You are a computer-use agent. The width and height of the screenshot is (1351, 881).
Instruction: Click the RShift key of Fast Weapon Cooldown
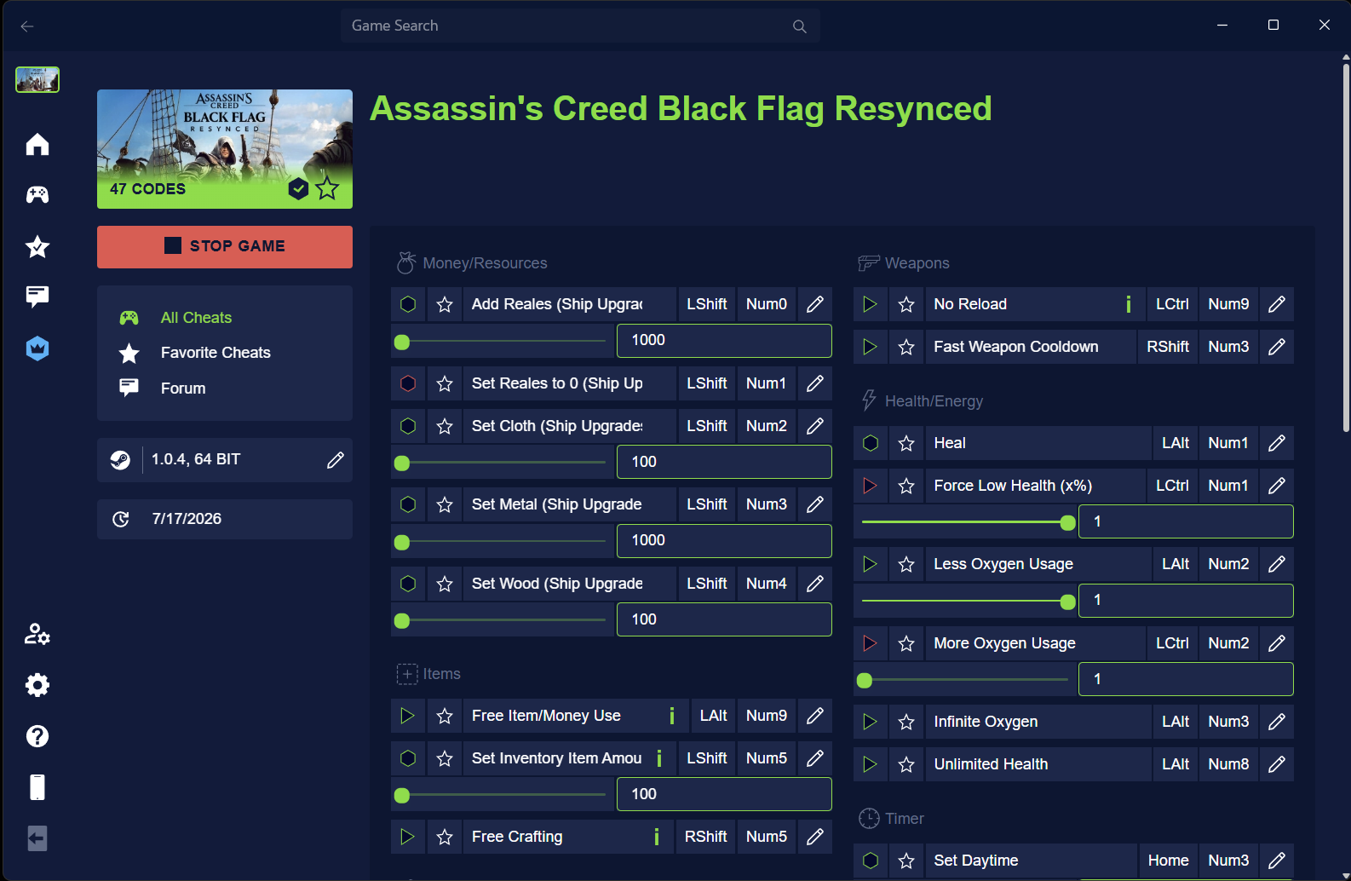(1168, 347)
